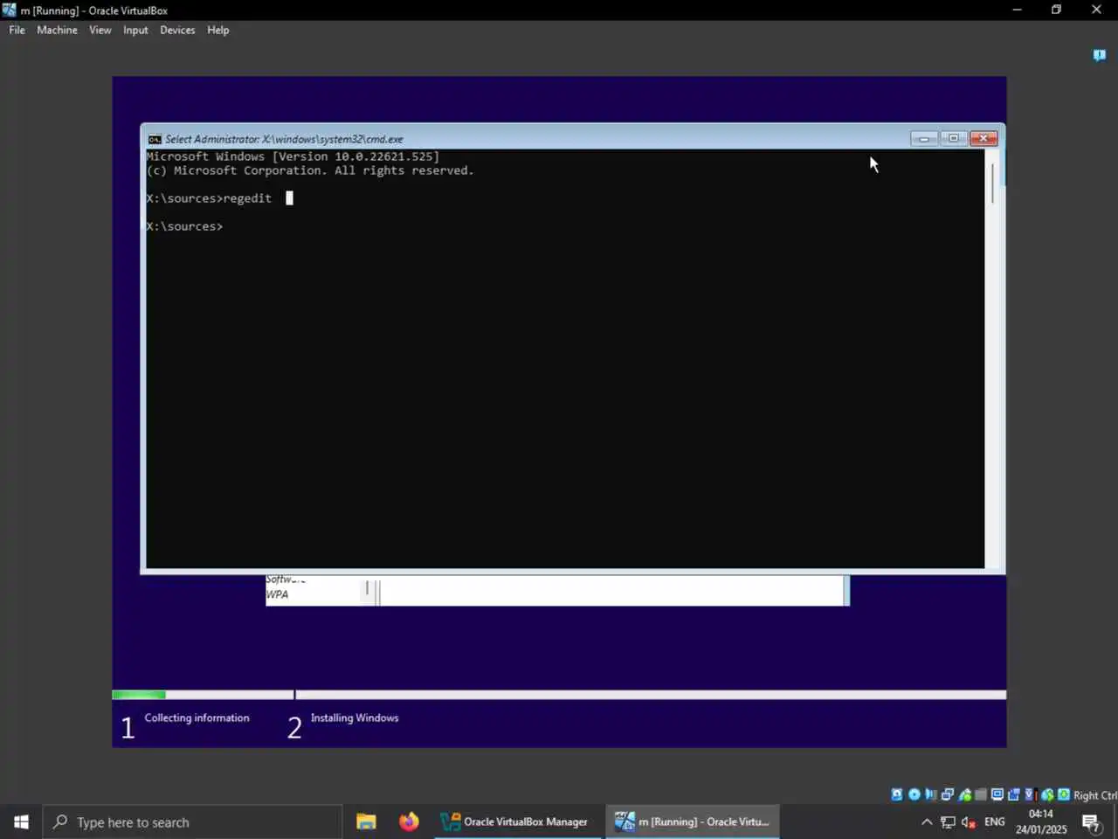Open the View menu
The width and height of the screenshot is (1118, 839).
[100, 30]
